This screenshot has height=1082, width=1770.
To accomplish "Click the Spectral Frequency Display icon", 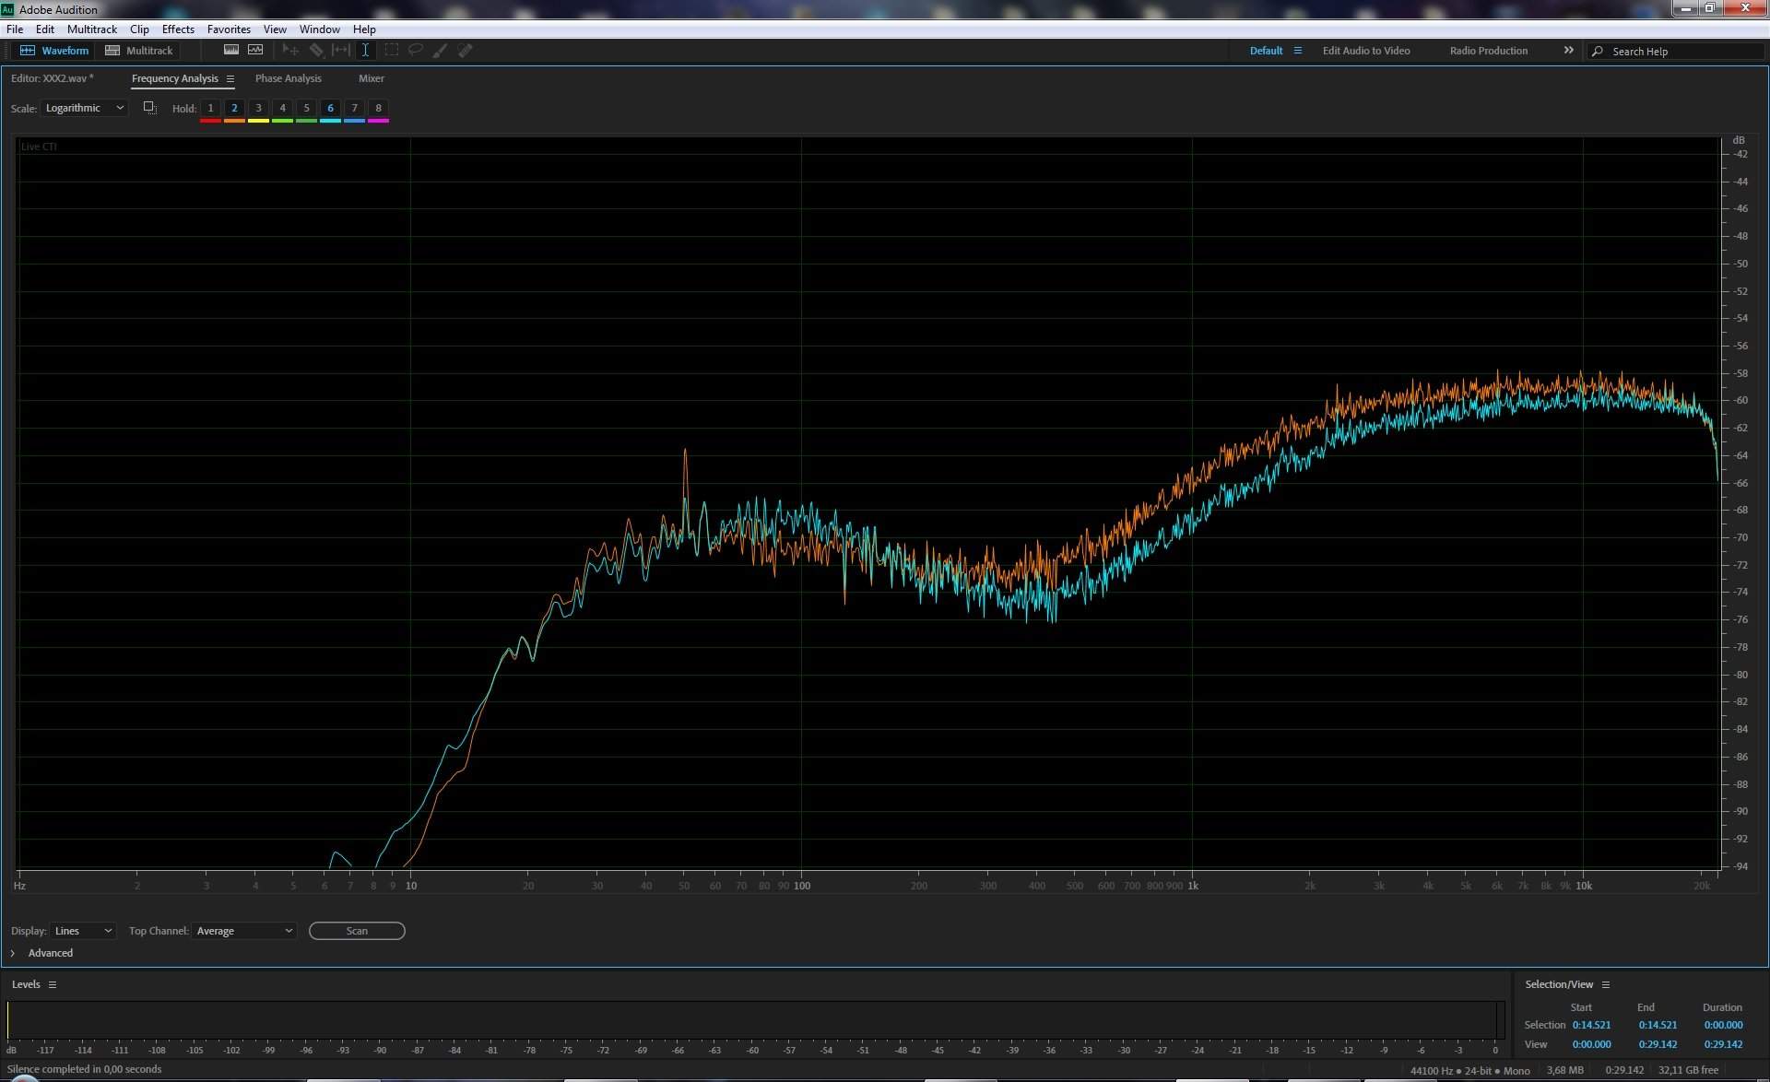I will 231,51.
